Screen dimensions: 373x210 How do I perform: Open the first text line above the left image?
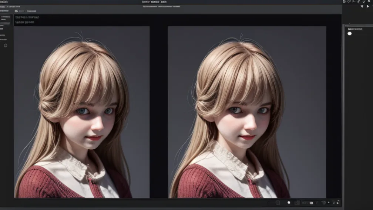click(27, 17)
